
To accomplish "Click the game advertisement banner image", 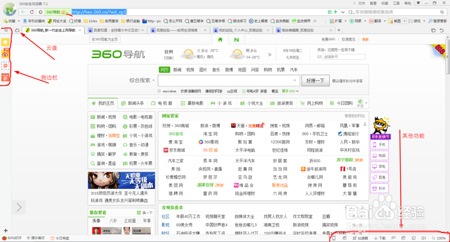I will 121,180.
